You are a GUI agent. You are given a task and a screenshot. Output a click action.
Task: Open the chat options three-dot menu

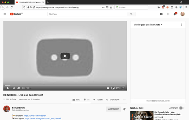click(182, 25)
